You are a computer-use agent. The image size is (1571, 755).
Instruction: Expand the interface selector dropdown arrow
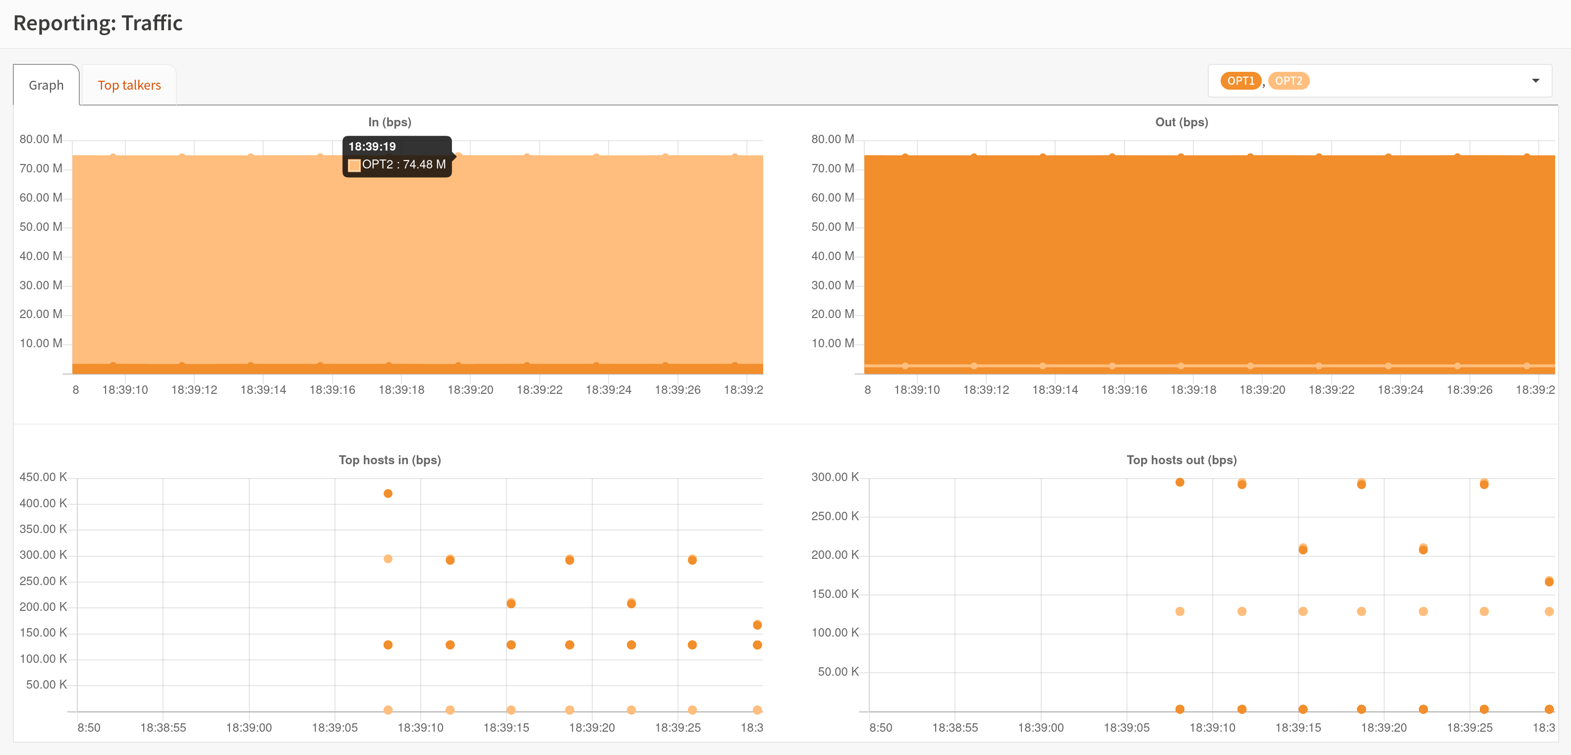1535,80
